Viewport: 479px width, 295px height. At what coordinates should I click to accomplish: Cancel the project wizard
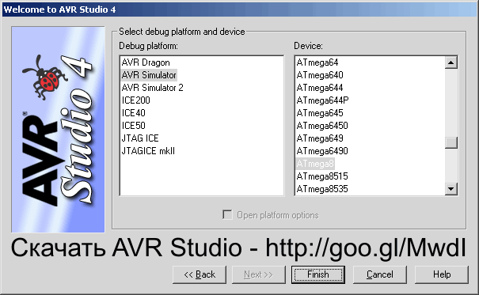point(380,274)
